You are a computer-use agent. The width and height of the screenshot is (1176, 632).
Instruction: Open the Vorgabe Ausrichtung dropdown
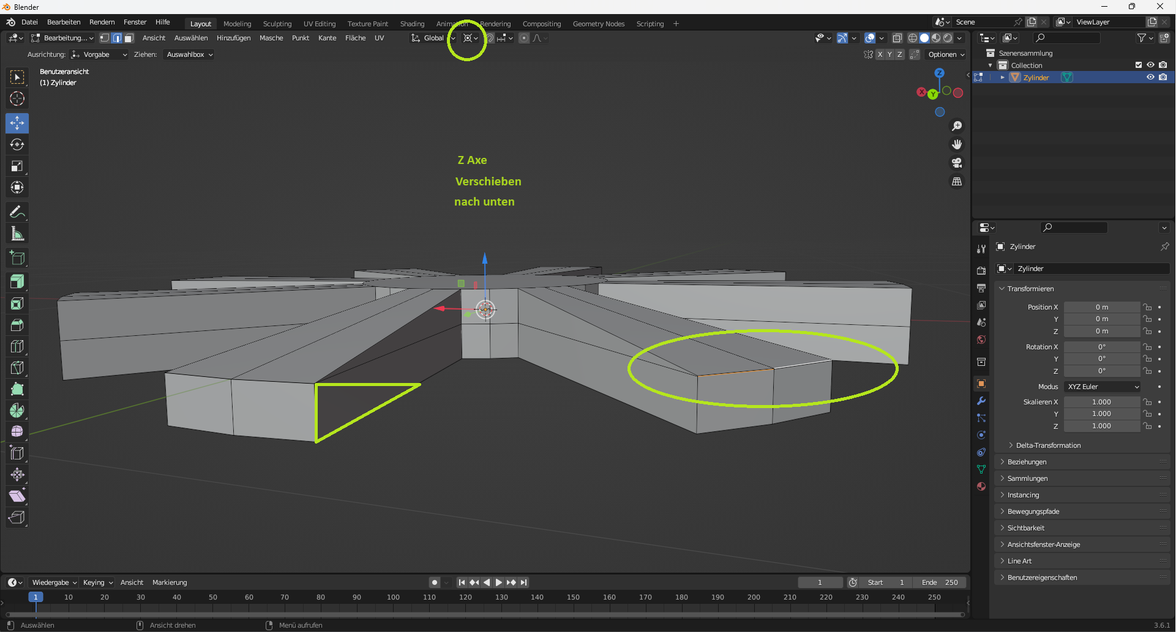click(x=99, y=54)
